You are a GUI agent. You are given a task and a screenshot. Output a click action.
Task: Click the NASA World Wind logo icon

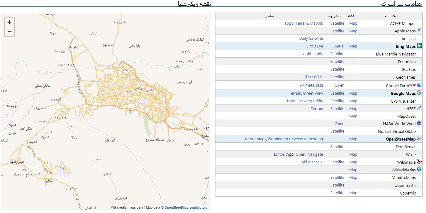pos(419,123)
